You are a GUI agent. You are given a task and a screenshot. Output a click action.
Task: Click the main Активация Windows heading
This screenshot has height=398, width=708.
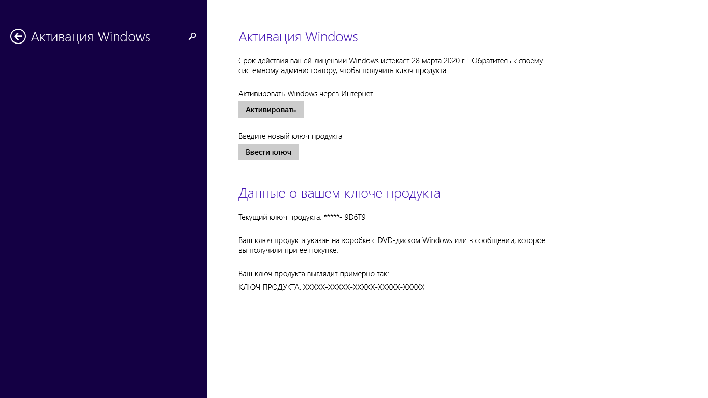click(298, 37)
